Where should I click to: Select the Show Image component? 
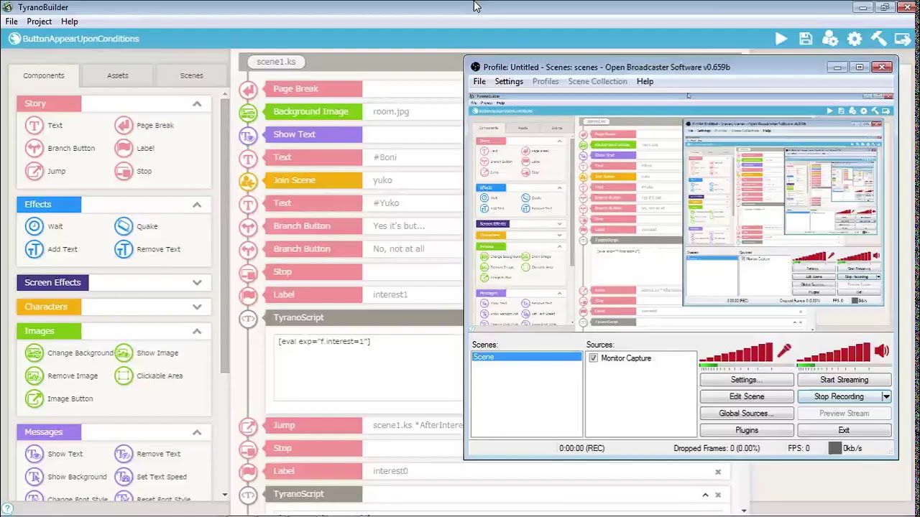(x=147, y=353)
